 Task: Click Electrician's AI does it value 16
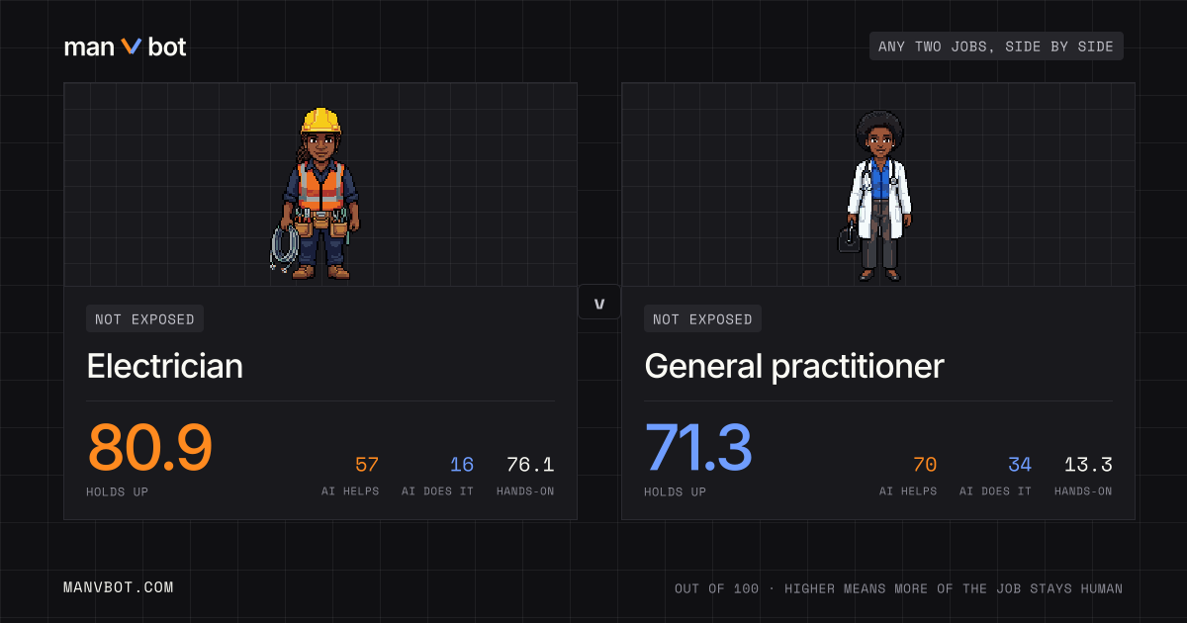[462, 465]
